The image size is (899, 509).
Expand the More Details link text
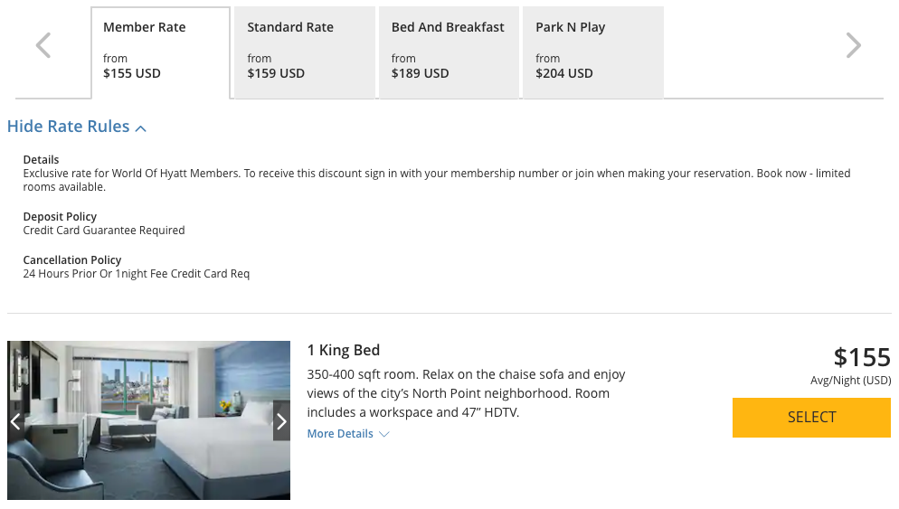(x=340, y=434)
